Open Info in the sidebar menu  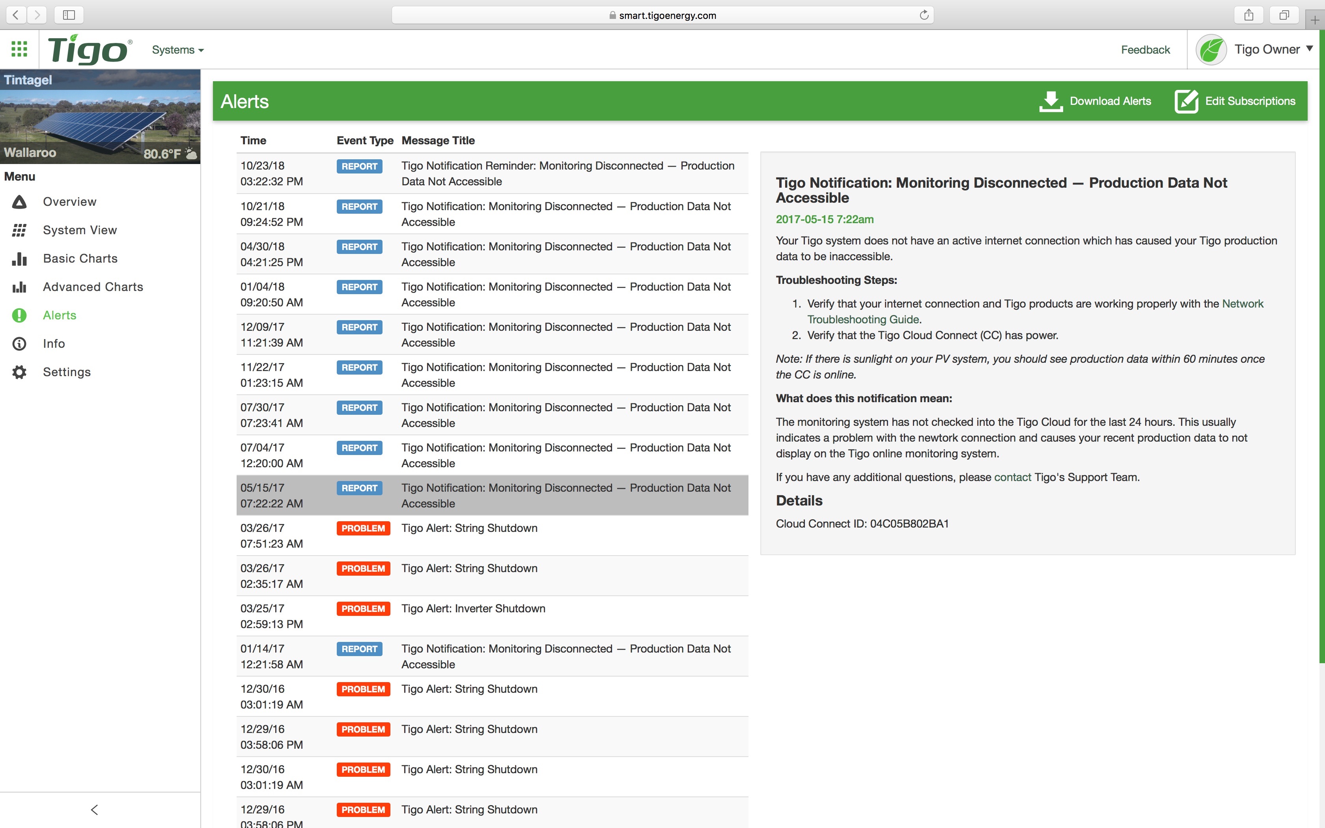pos(54,344)
